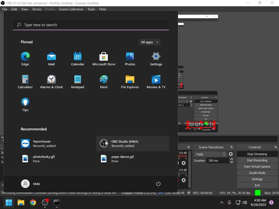
Task: Open File Explorer from the taskbar
Action: click(21, 202)
